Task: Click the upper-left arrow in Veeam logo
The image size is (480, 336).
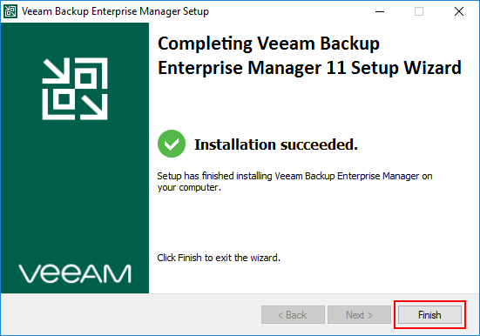Action: click(x=56, y=71)
